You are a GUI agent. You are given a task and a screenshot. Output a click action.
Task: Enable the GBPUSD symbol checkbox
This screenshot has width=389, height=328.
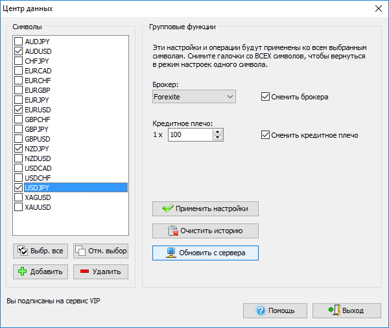point(18,139)
